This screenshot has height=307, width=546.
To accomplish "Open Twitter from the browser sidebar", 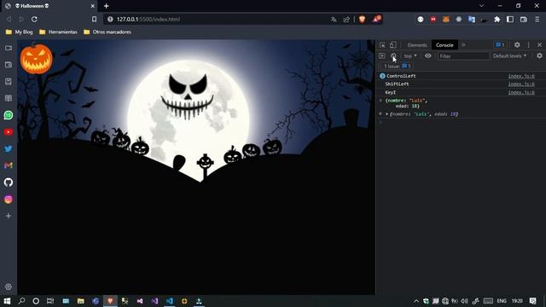I will coord(9,149).
